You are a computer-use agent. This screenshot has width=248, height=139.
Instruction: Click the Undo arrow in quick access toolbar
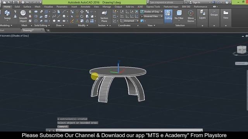pyautogui.click(x=28, y=2)
